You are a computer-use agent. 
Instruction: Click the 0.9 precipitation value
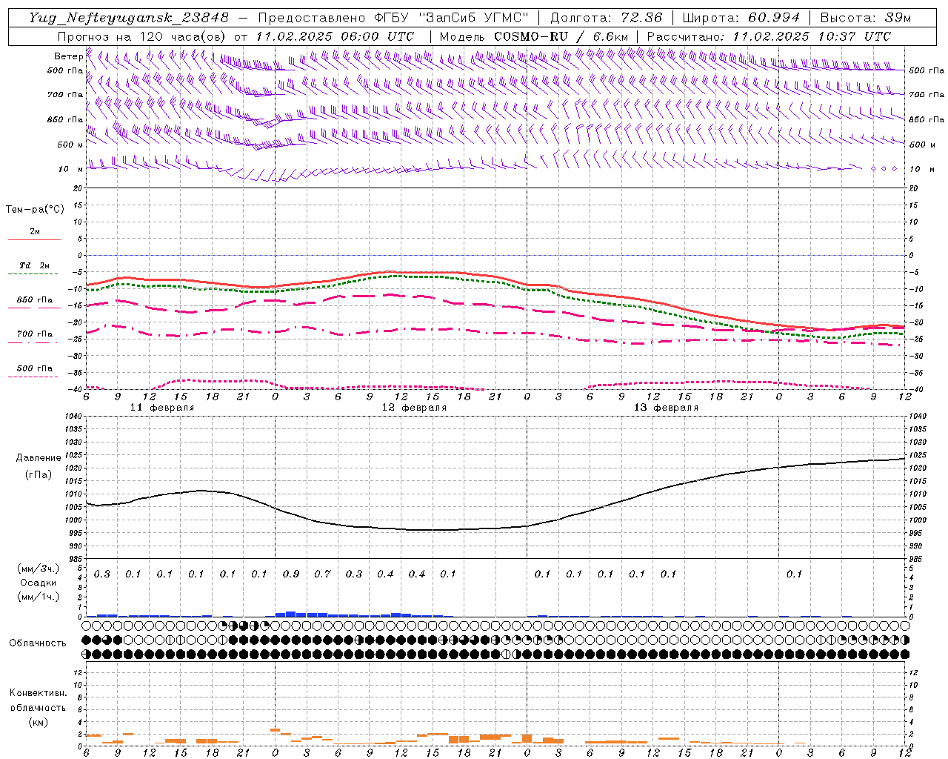(291, 574)
